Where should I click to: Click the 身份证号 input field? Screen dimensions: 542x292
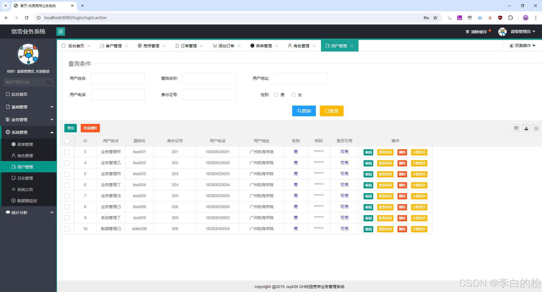point(209,95)
